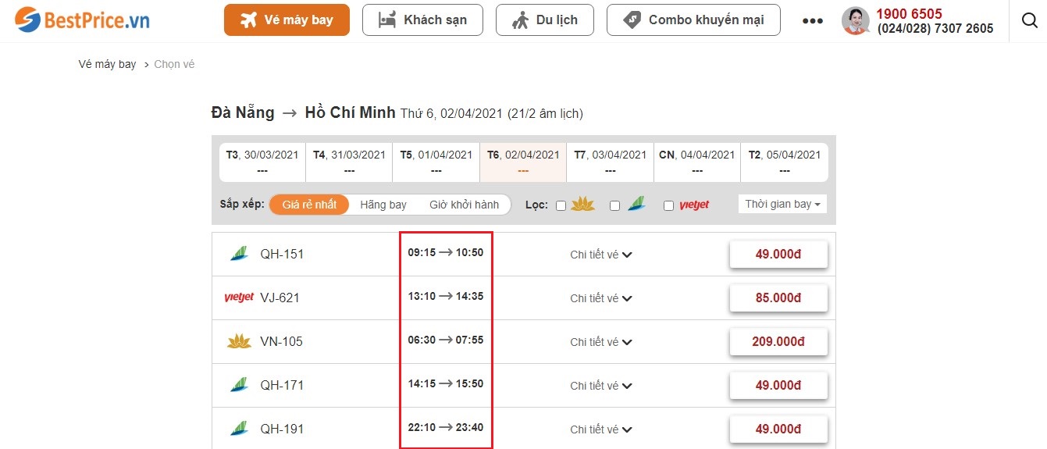Click flight number VJ-621
This screenshot has height=449, width=1047.
(280, 298)
